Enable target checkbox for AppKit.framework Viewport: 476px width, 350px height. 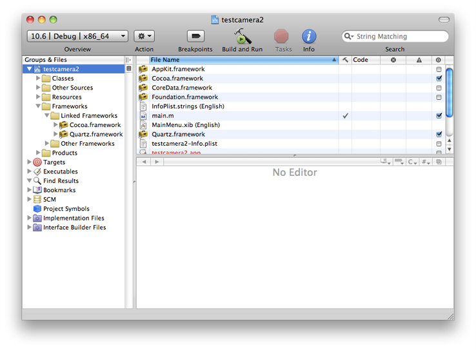[x=439, y=69]
